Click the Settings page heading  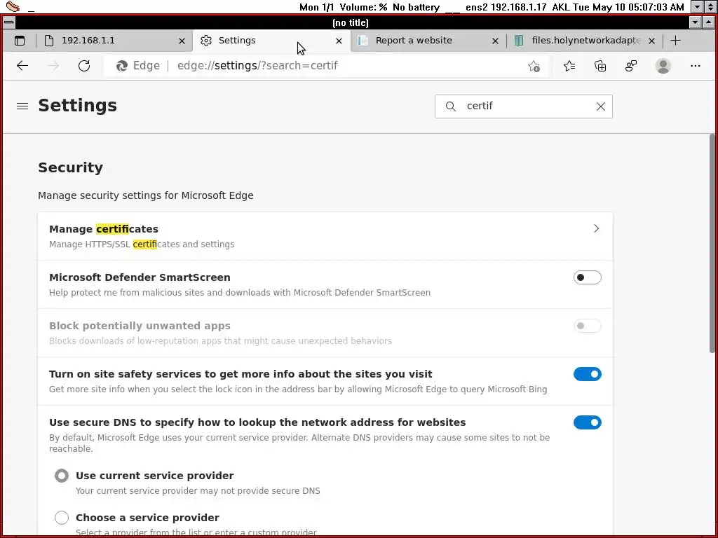[x=77, y=106]
